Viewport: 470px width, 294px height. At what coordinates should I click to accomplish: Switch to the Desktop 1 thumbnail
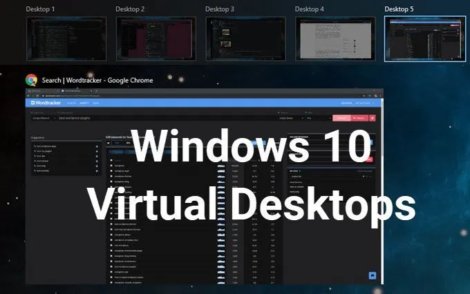click(66, 39)
